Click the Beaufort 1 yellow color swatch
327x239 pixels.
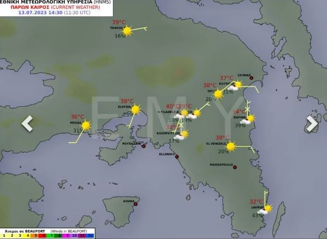click(x=5, y=236)
